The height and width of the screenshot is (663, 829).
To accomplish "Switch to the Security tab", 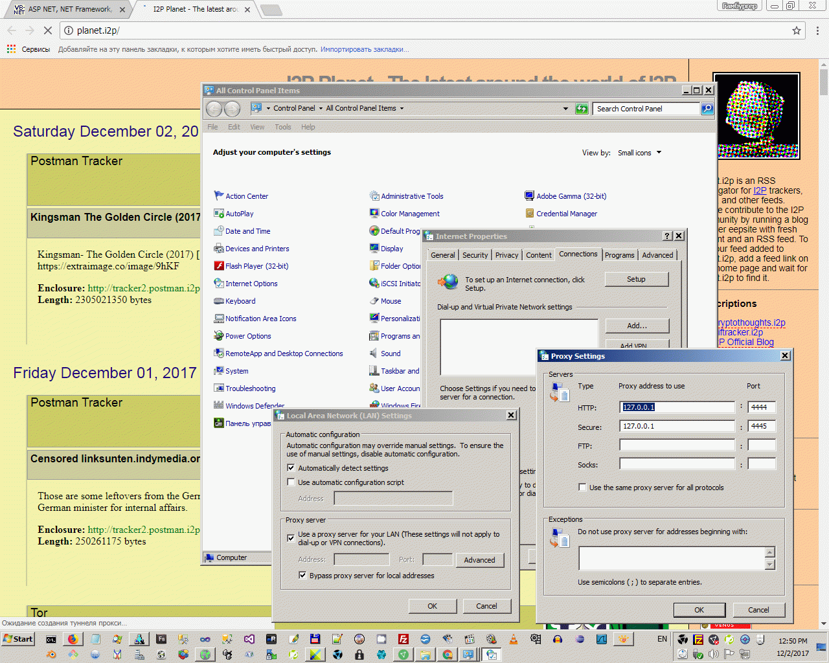I will tap(475, 255).
